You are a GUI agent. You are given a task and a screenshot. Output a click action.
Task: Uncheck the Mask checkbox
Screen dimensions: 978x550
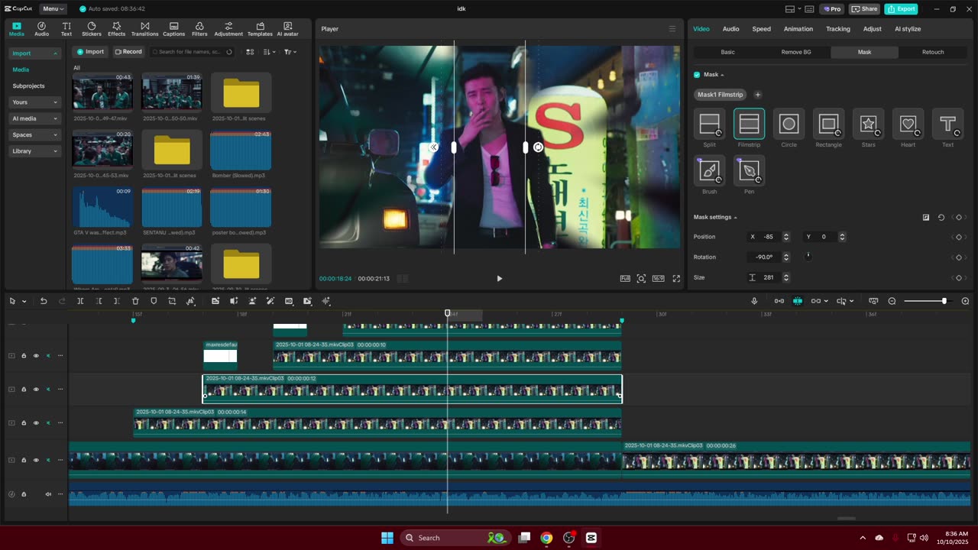coord(697,75)
